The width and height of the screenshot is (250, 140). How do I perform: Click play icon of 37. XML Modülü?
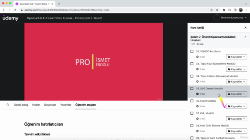(x=197, y=119)
